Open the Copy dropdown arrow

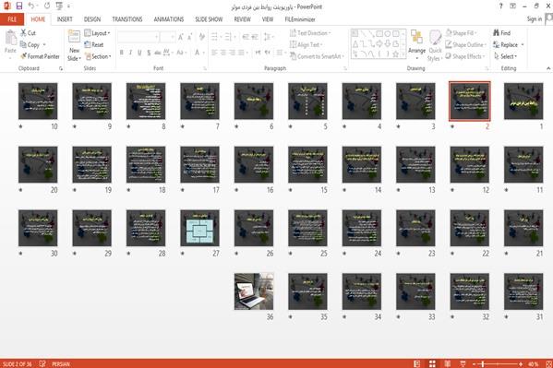44,45
